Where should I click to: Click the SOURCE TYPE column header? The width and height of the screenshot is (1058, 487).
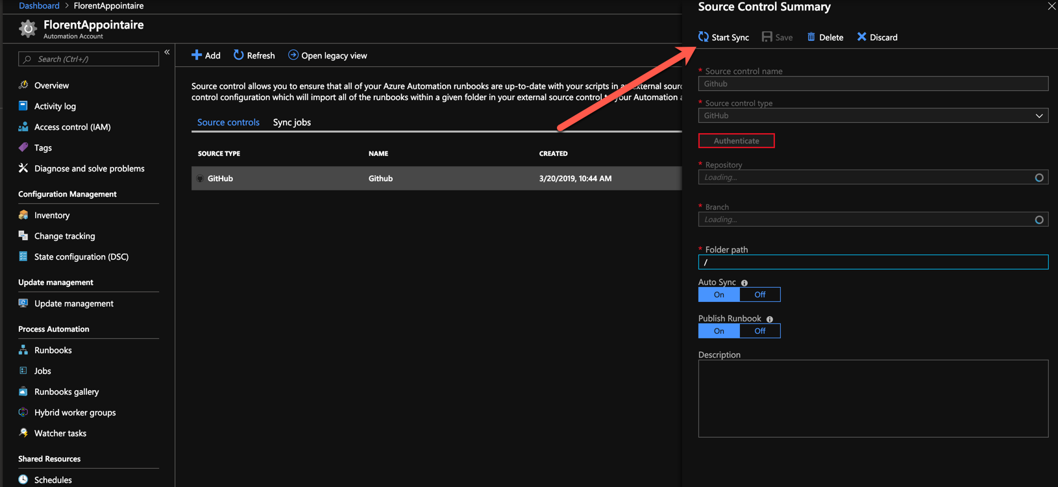click(x=219, y=154)
